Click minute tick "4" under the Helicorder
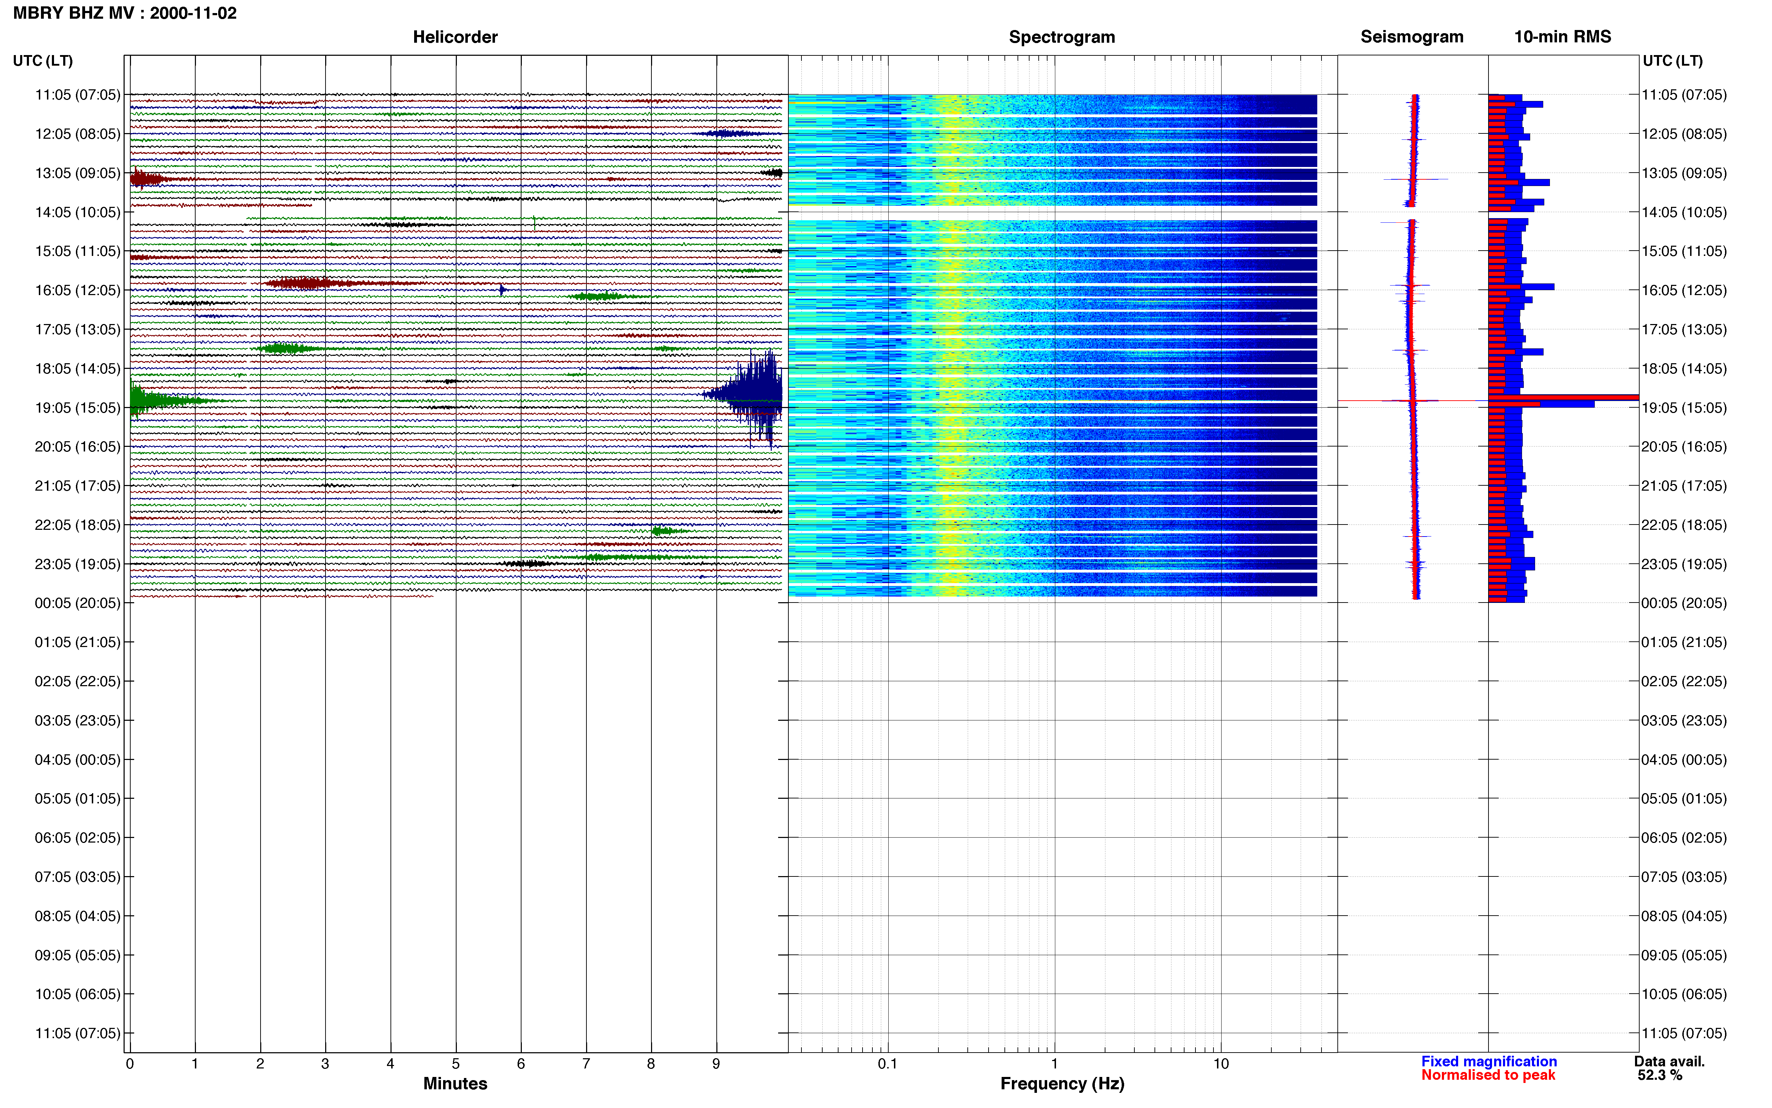This screenshot has width=1772, height=1108. coord(390,1063)
